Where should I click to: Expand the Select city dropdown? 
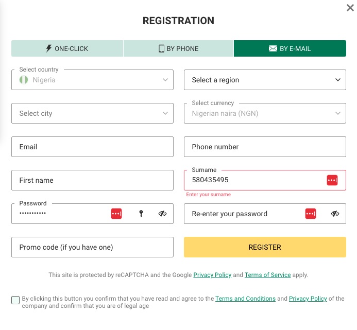pos(92,113)
